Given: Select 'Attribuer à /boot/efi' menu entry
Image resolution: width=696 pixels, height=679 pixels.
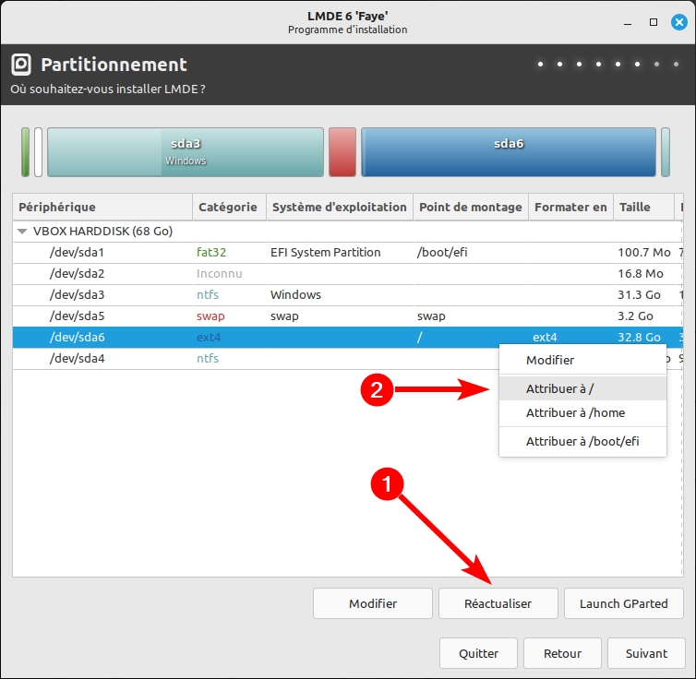Looking at the screenshot, I should (582, 442).
